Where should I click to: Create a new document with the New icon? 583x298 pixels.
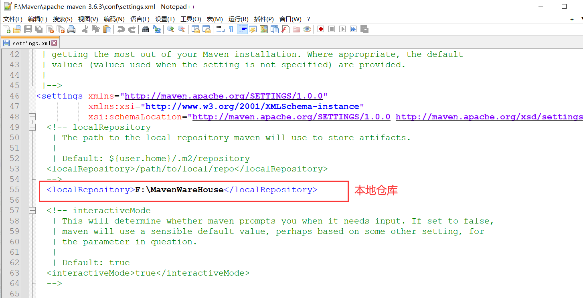click(x=6, y=29)
